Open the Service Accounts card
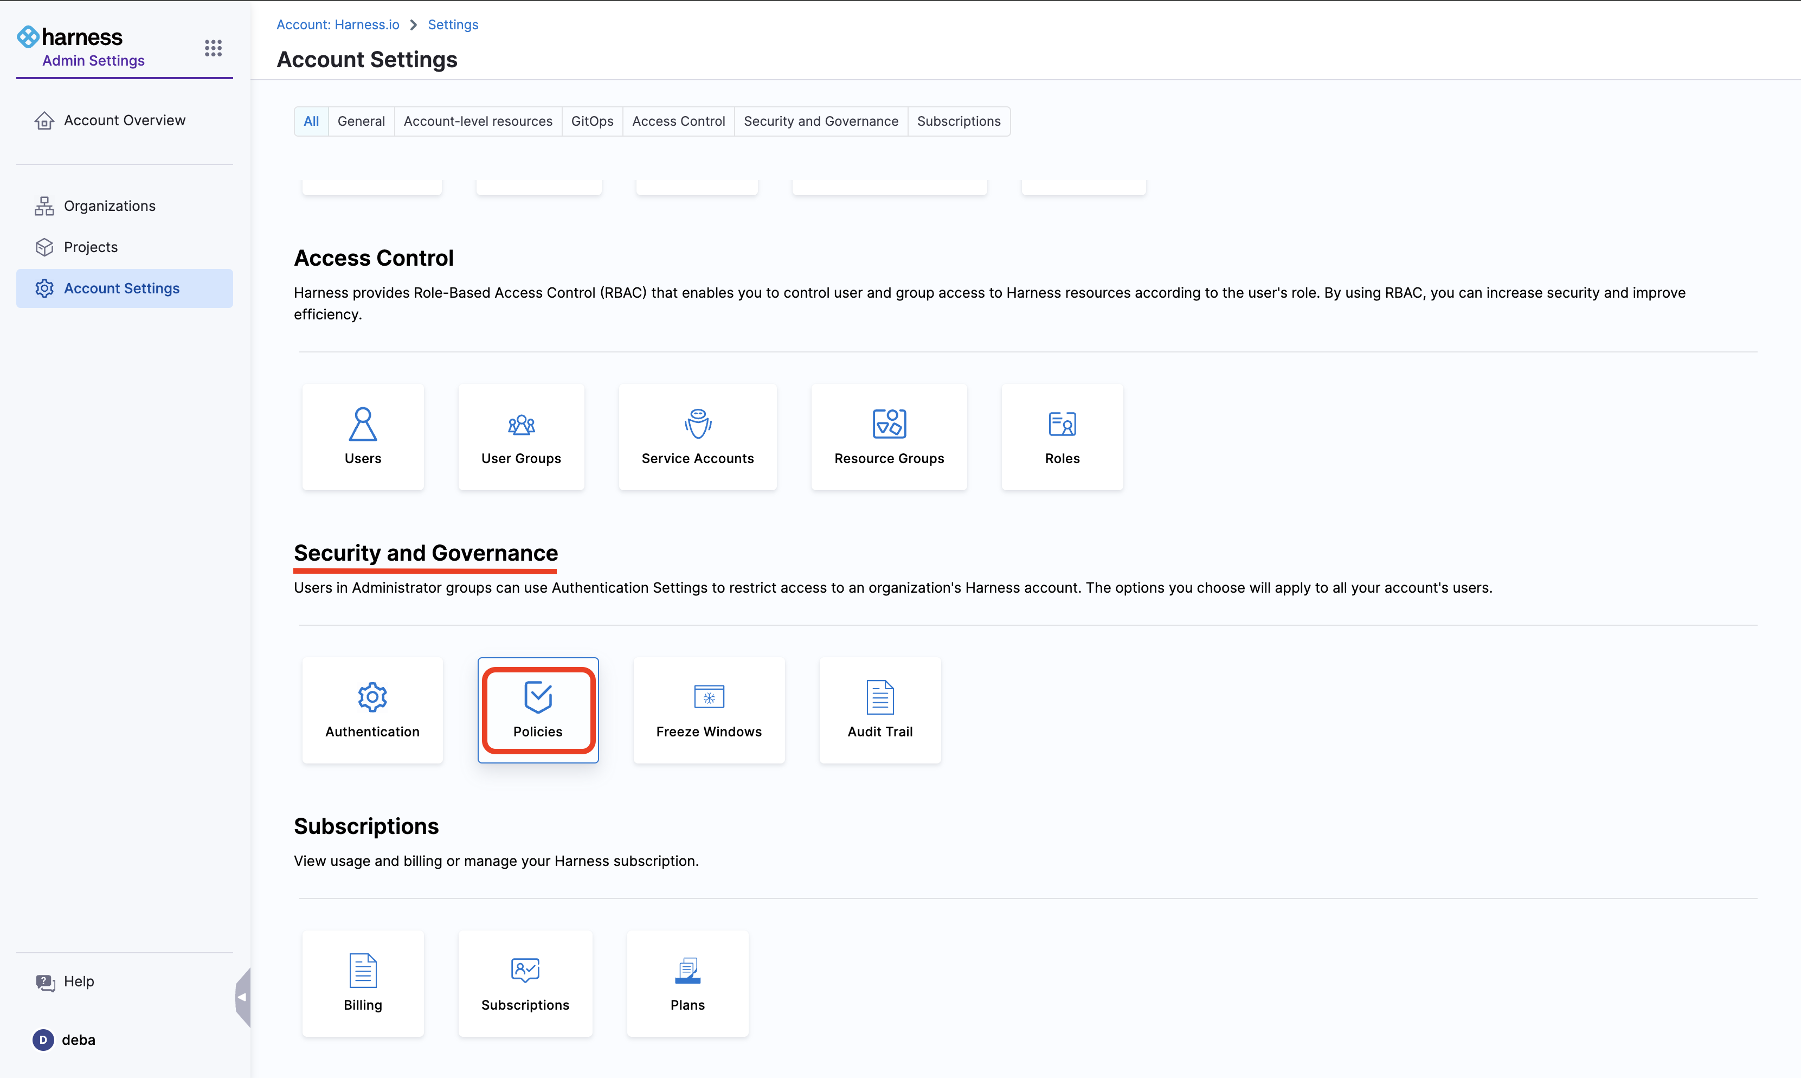The width and height of the screenshot is (1801, 1078). 697,437
